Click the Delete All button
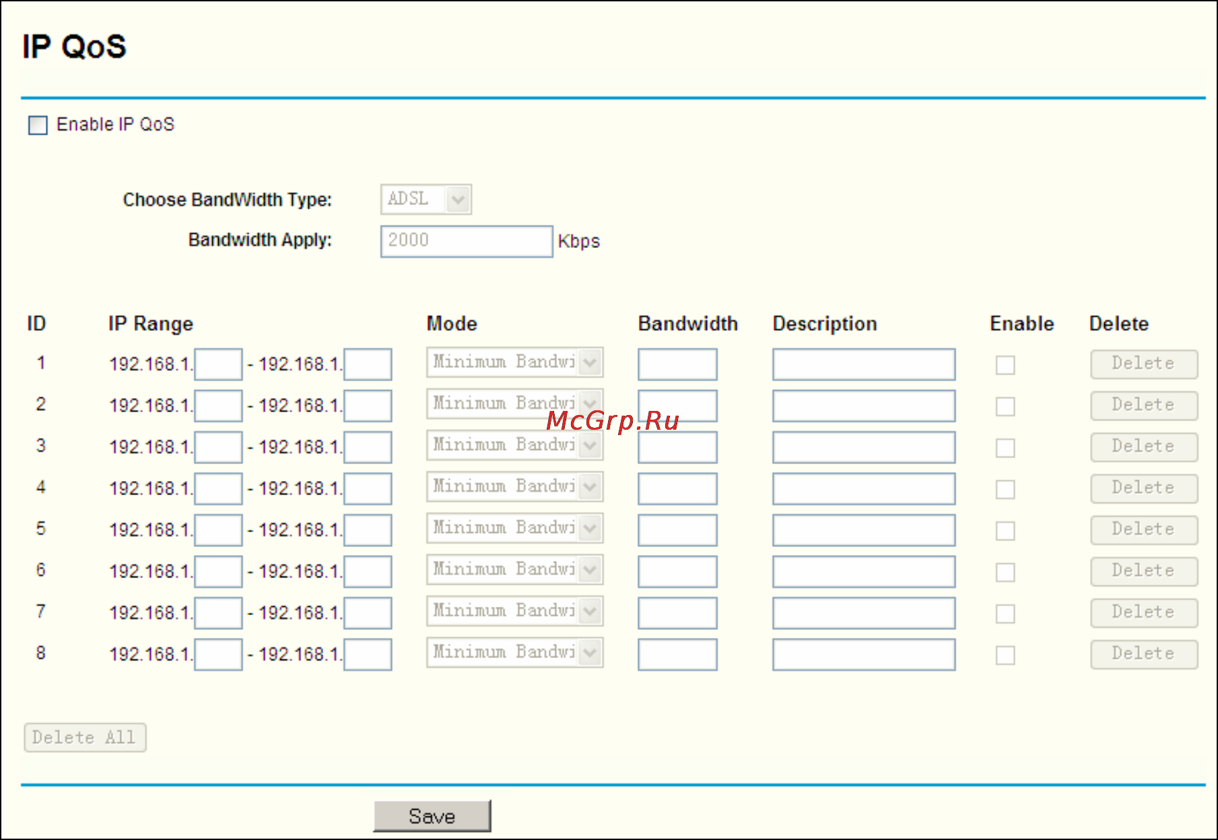The height and width of the screenshot is (840, 1218). tap(85, 738)
